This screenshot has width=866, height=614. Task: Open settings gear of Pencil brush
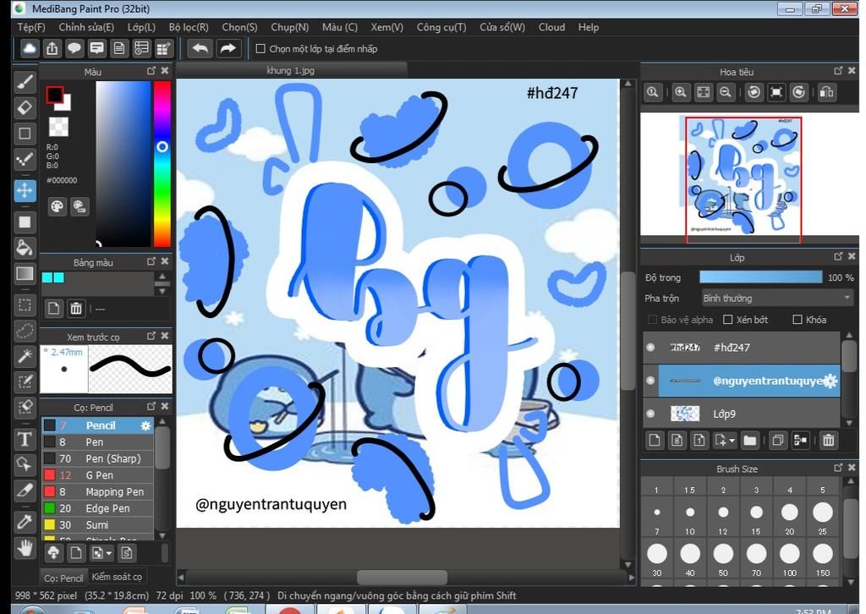click(x=145, y=425)
